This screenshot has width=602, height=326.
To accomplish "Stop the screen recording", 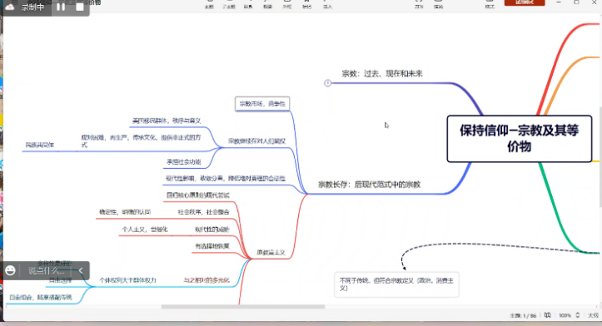I will coord(80,7).
